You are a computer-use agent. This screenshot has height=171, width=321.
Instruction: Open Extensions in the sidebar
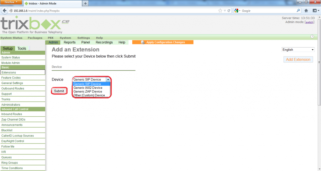pos(23,73)
